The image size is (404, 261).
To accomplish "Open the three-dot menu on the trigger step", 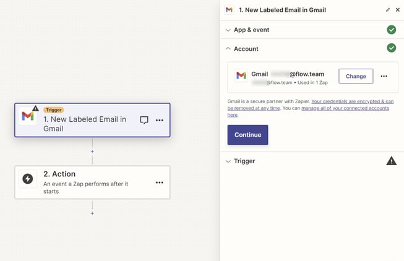I will (x=160, y=120).
